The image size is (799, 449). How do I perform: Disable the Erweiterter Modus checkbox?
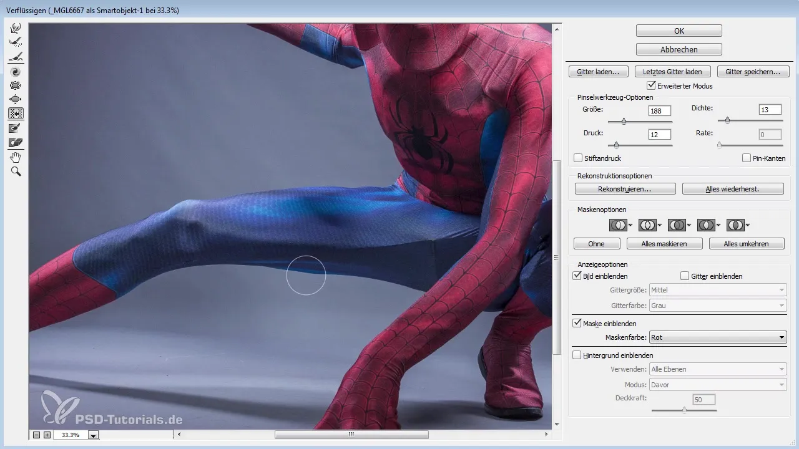pyautogui.click(x=651, y=85)
